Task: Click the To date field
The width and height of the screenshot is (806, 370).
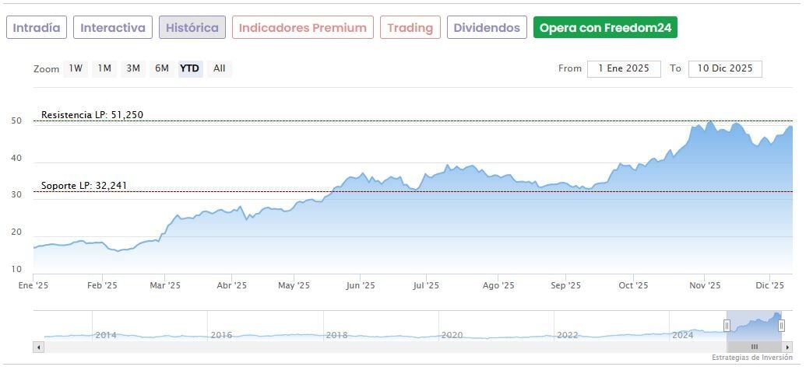Action: click(724, 68)
